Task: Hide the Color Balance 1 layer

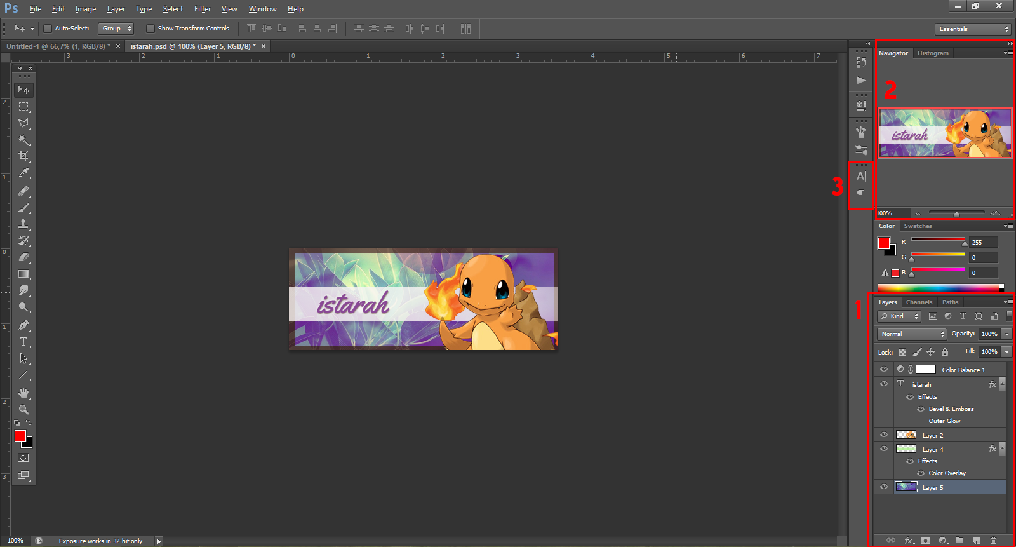Action: point(883,369)
